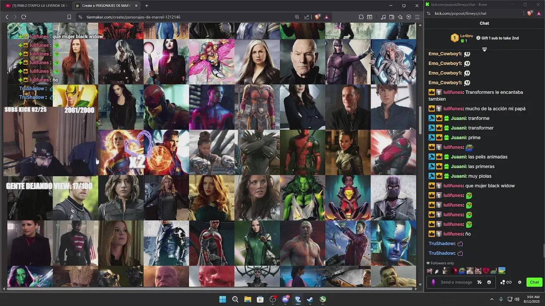Open File Explorer from the taskbar
545x306 pixels.
click(247, 299)
